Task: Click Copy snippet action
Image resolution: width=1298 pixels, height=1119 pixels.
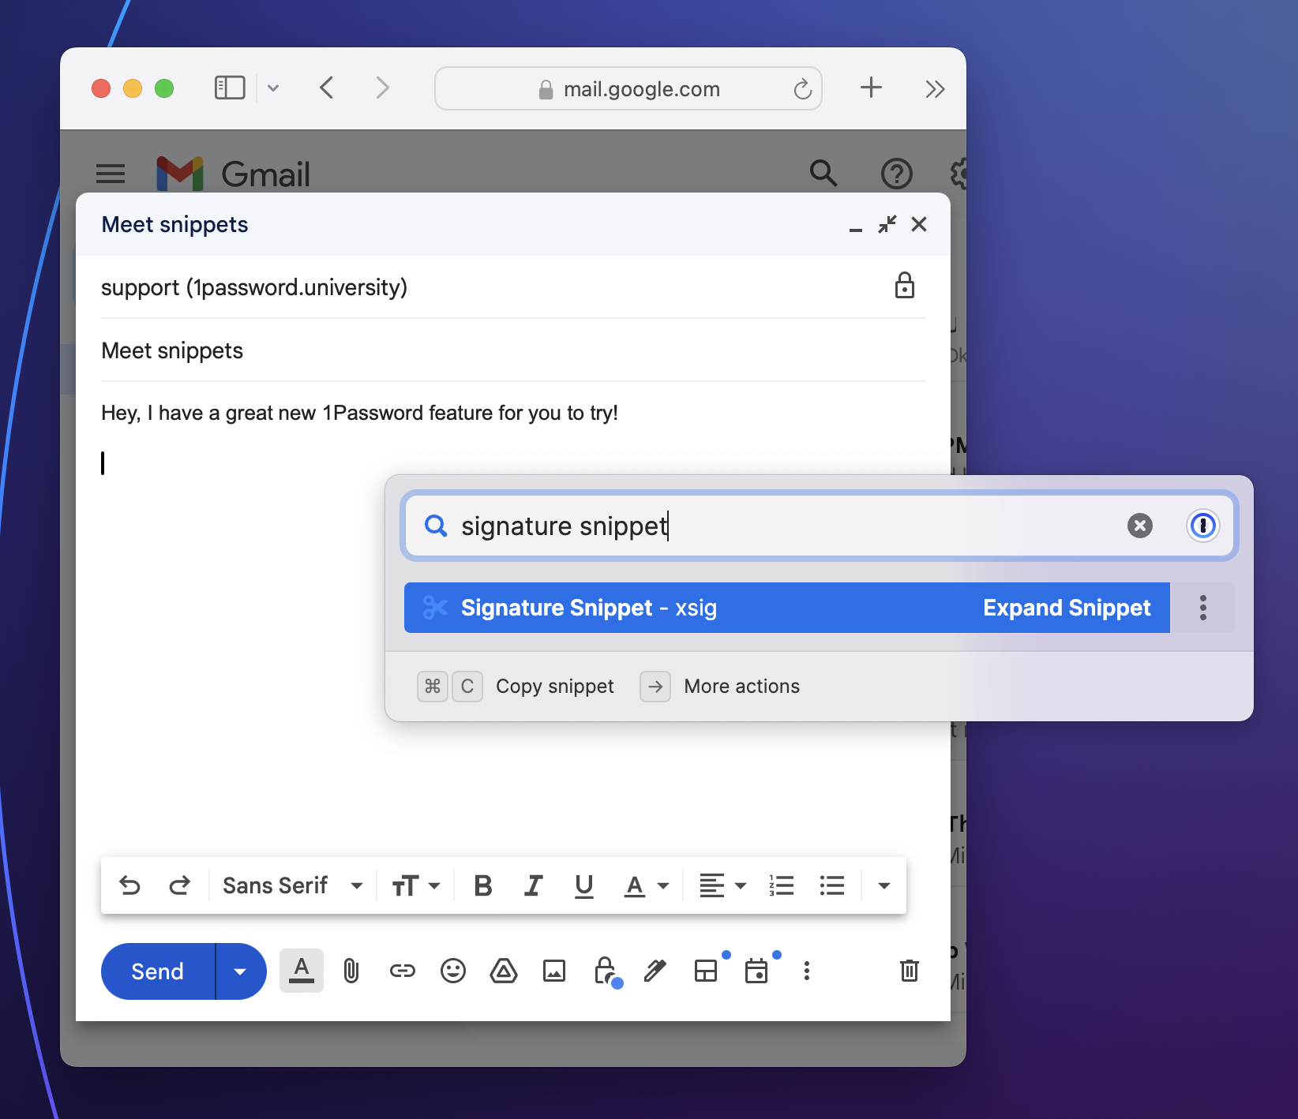Action: click(x=554, y=687)
